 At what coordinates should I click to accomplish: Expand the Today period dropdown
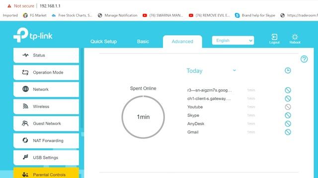[x=211, y=71]
